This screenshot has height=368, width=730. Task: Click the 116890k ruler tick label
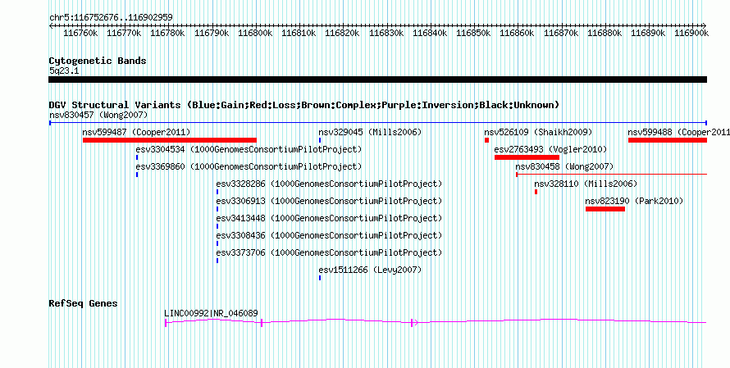click(649, 34)
